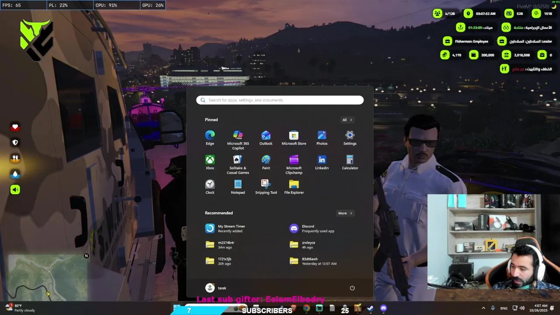This screenshot has width=560, height=315.
Task: Open Microsoft Store
Action: 294,137
